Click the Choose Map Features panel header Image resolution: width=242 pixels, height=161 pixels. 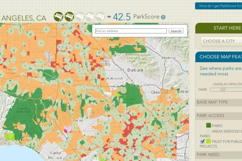click(219, 57)
